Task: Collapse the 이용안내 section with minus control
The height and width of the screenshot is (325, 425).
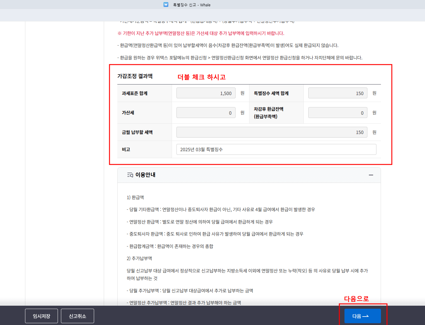Action: (x=371, y=175)
